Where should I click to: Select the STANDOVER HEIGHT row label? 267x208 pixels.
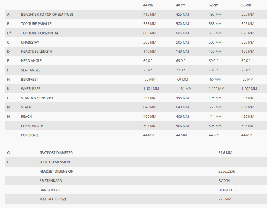point(37,98)
